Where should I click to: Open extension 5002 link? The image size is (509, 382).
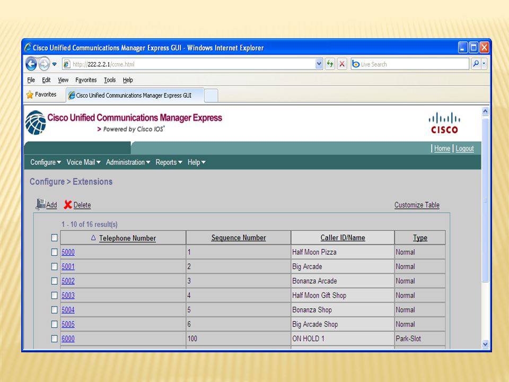[x=68, y=281]
